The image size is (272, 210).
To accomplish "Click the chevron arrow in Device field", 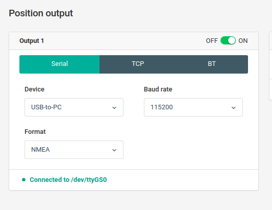I will point(114,108).
